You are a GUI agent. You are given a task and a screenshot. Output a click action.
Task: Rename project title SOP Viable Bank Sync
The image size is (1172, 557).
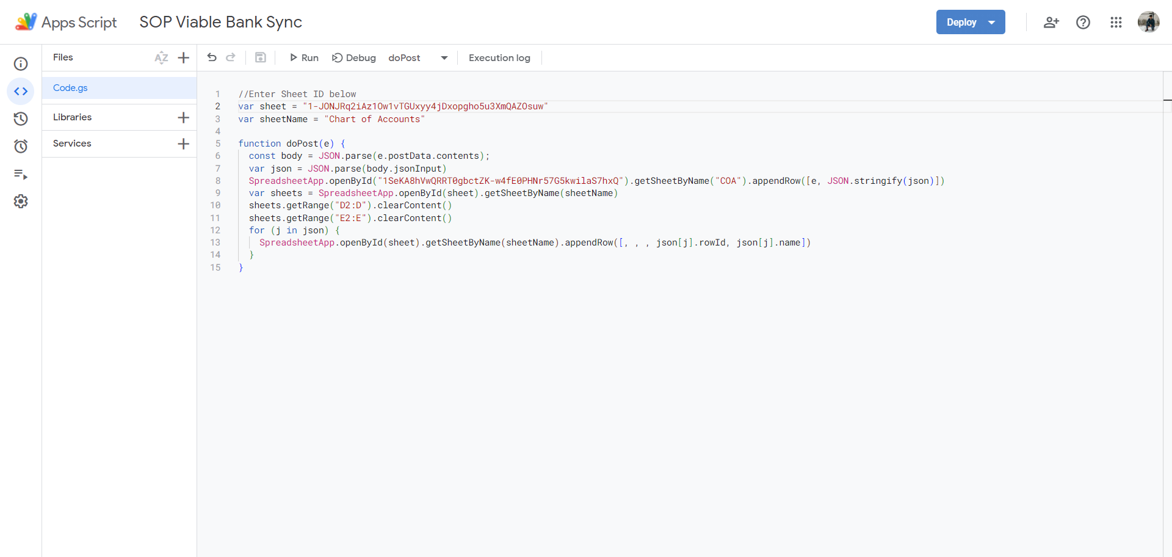pos(220,22)
